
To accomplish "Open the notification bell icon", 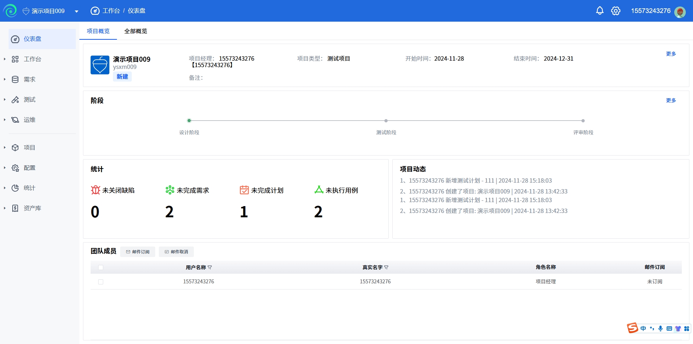I will pos(600,11).
